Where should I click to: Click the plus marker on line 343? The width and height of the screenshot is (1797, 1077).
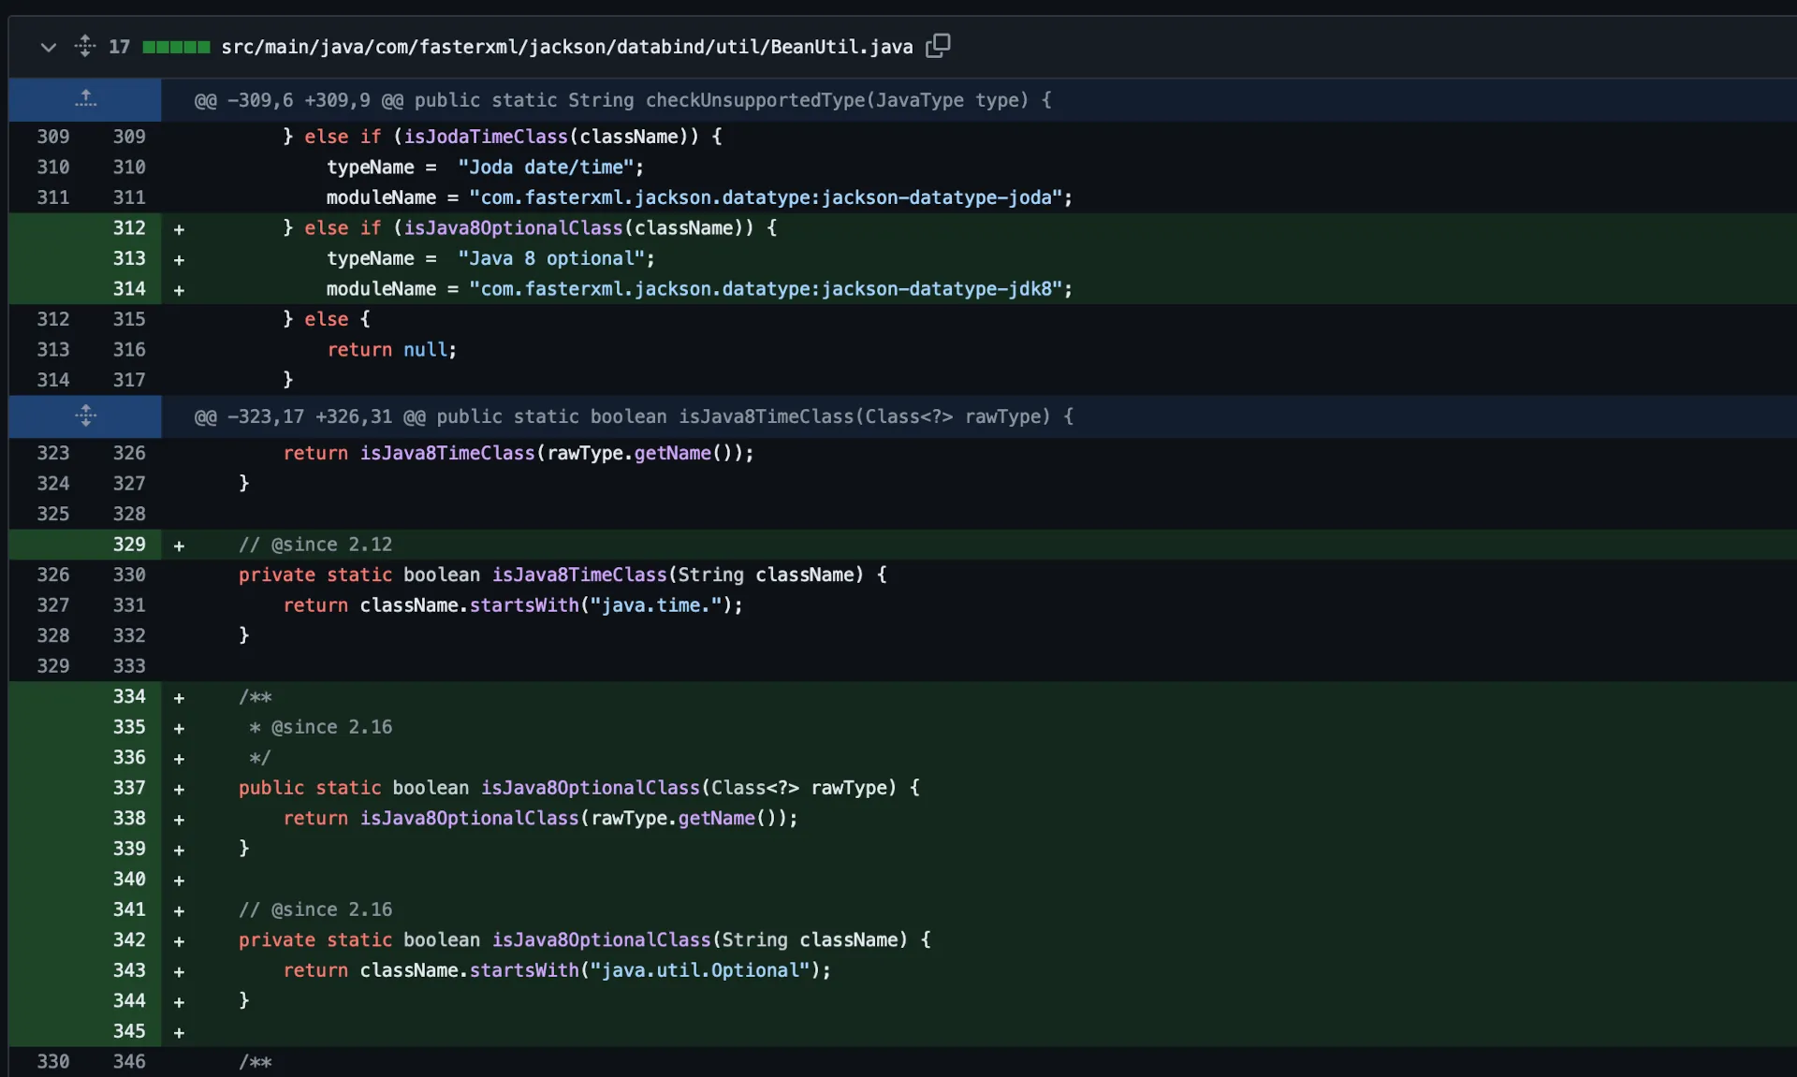click(179, 971)
